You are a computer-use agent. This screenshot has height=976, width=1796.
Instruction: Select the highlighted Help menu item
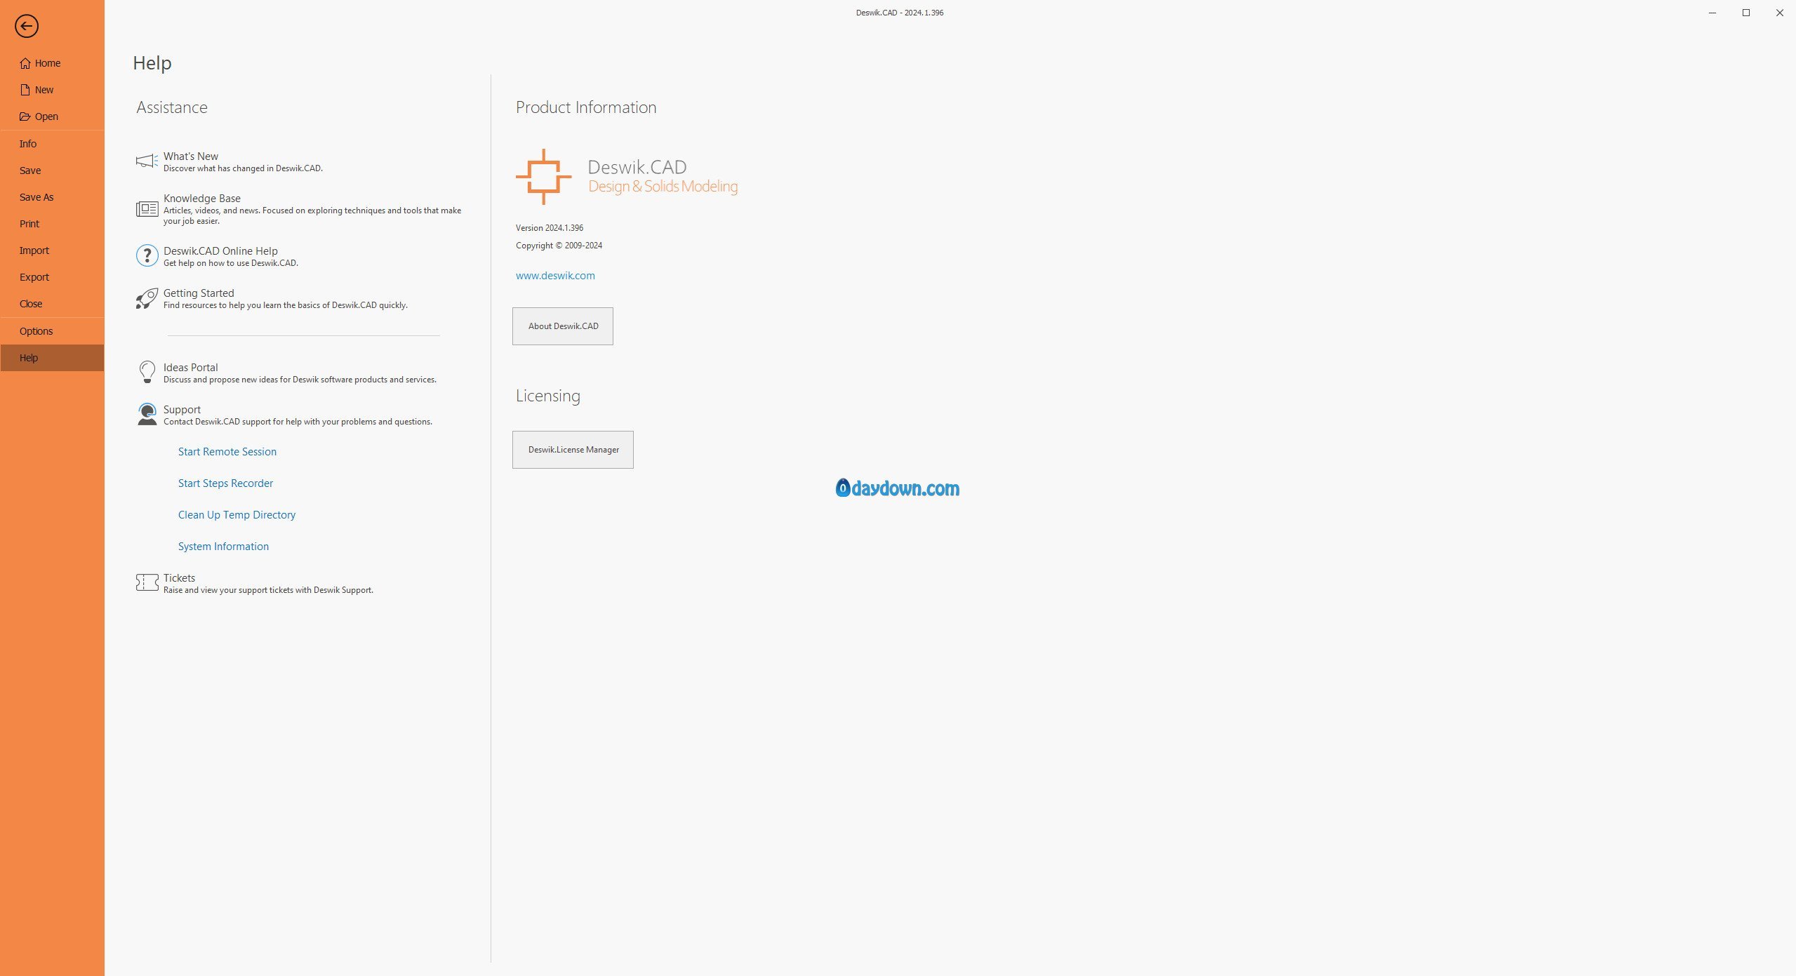point(52,358)
